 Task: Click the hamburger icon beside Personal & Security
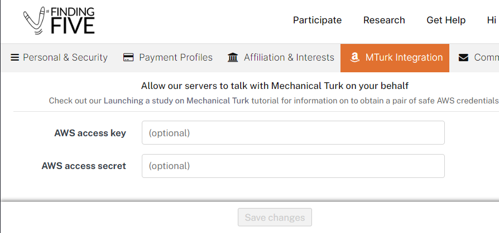click(x=15, y=58)
